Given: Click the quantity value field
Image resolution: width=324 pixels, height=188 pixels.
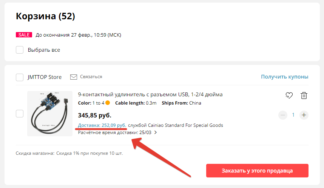Looking at the screenshot, I should tap(293, 115).
